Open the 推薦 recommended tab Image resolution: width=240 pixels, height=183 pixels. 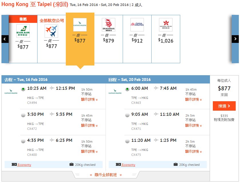click(23, 19)
